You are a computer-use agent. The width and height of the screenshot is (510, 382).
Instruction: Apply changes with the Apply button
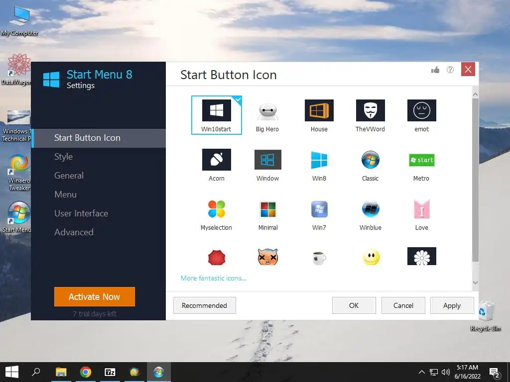[452, 305]
